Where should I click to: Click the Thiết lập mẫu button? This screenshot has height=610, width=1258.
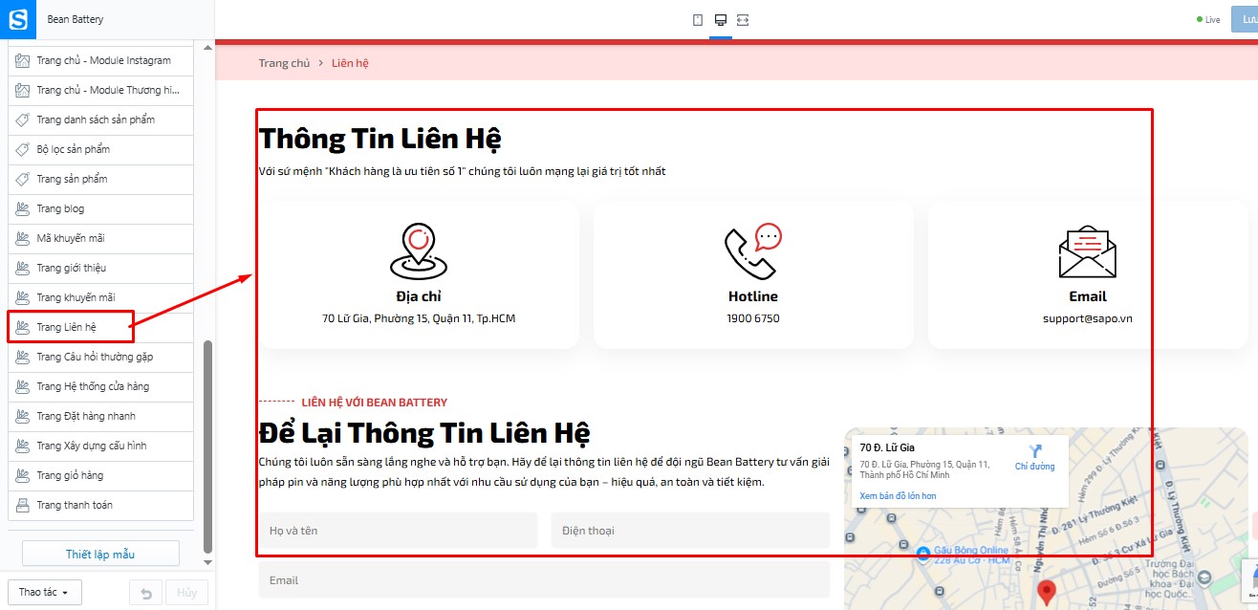pos(100,555)
